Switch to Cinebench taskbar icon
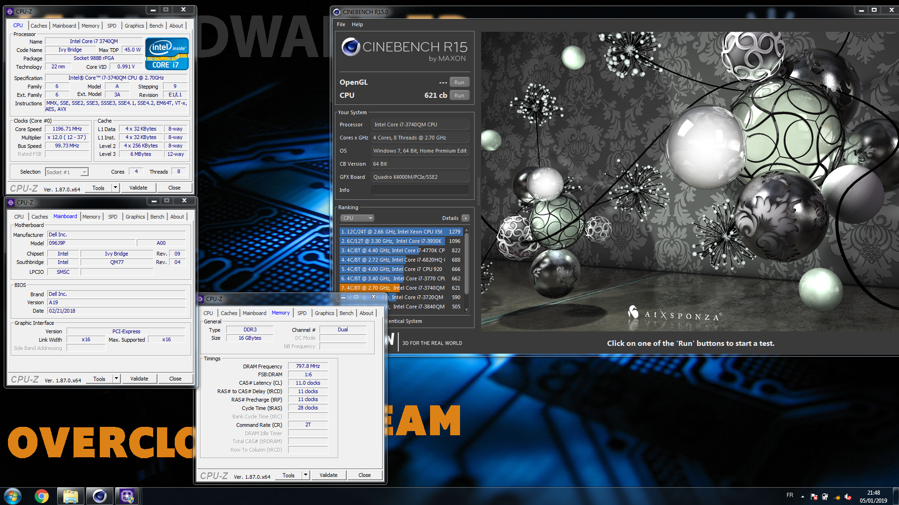Viewport: 899px width, 505px height. coord(99,496)
